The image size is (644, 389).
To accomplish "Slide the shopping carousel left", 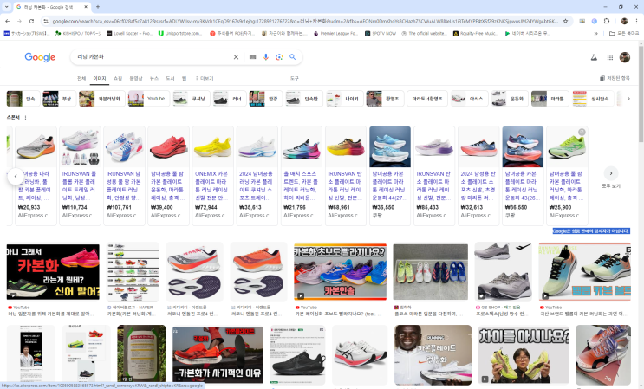I will [x=16, y=177].
